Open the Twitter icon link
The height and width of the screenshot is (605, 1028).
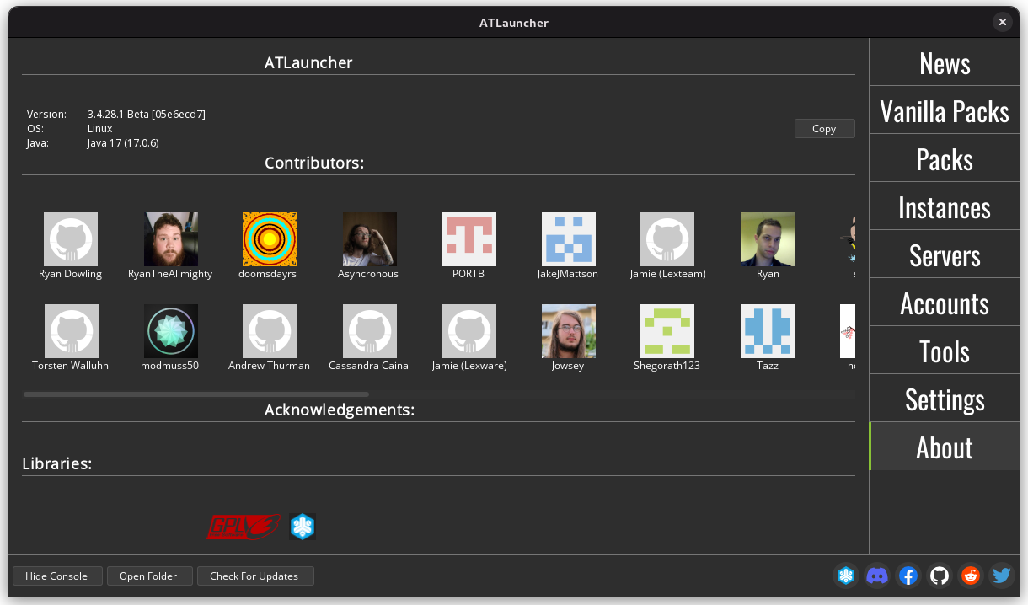coord(1002,576)
